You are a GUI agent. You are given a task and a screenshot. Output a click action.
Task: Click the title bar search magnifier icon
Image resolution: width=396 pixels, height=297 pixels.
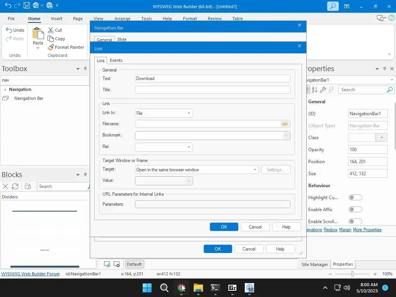(333, 6)
